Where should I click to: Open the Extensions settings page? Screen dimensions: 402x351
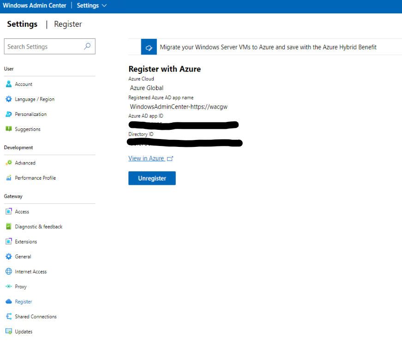(x=26, y=242)
